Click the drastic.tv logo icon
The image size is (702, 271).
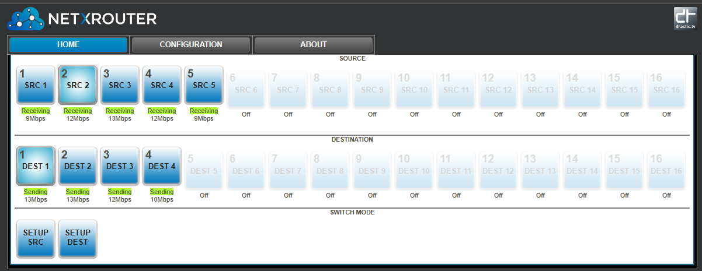(686, 18)
